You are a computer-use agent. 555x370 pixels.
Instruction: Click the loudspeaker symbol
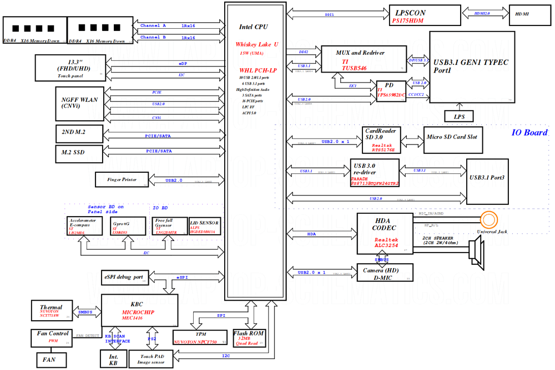(476, 253)
